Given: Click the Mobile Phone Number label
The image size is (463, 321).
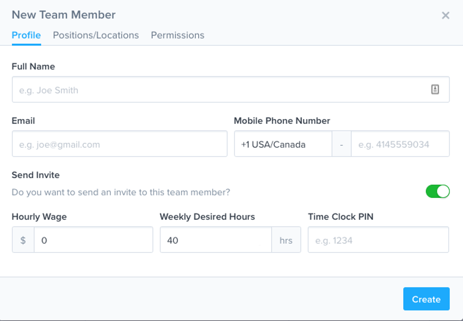Looking at the screenshot, I should pos(282,120).
